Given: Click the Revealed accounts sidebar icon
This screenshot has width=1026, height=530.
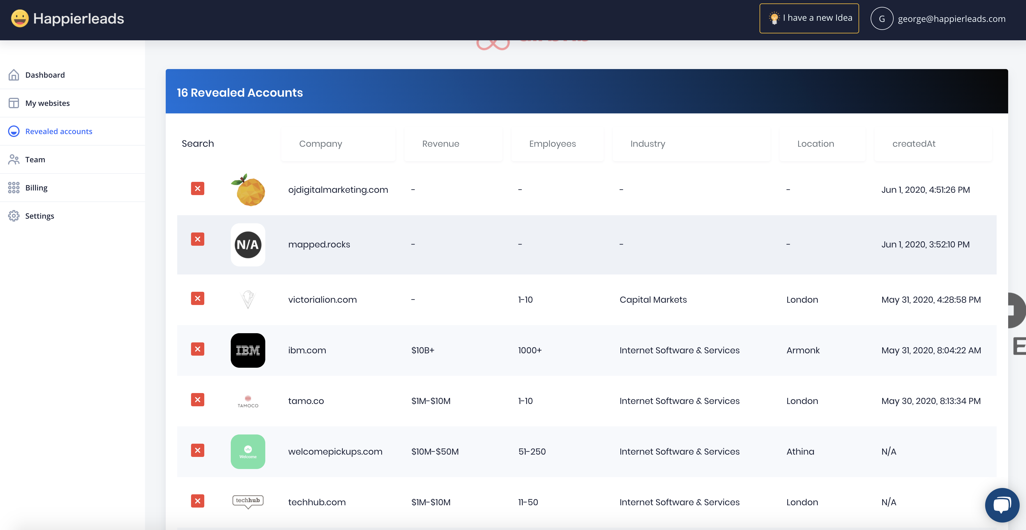Looking at the screenshot, I should (x=14, y=131).
